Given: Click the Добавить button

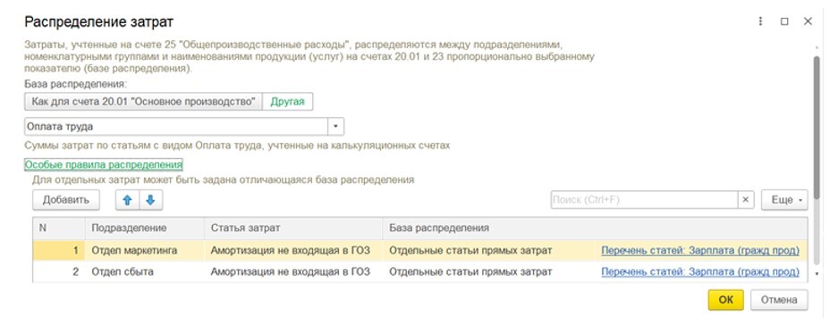Looking at the screenshot, I should (66, 200).
